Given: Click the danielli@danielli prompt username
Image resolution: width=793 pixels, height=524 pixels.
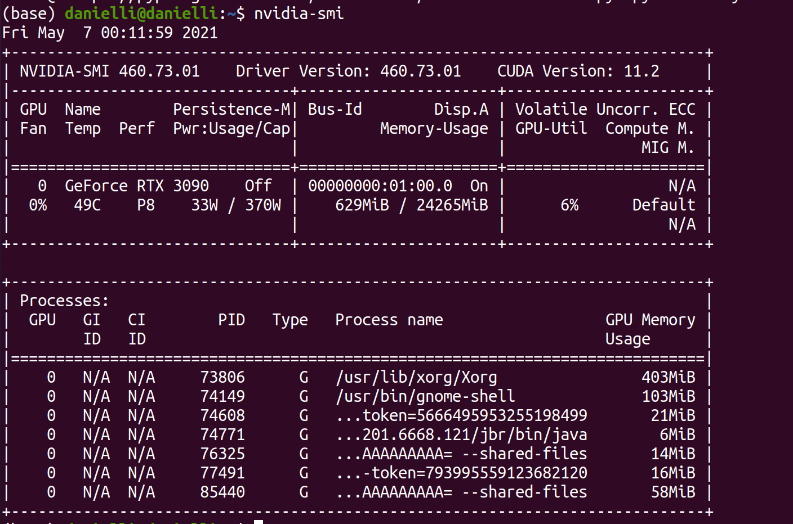Looking at the screenshot, I should pos(141,14).
